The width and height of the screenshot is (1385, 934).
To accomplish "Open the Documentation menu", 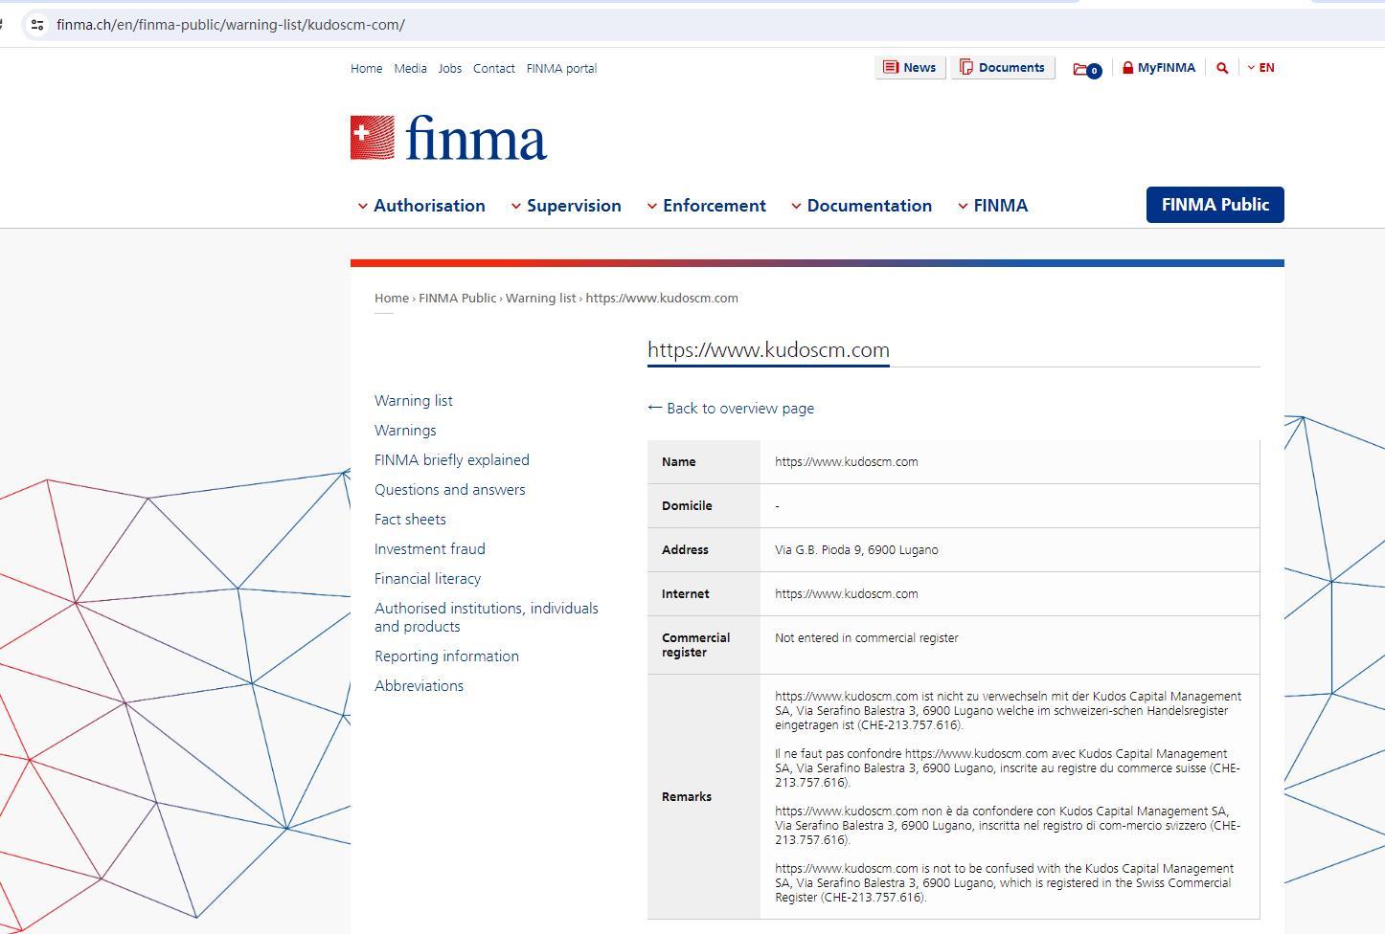I will [861, 206].
